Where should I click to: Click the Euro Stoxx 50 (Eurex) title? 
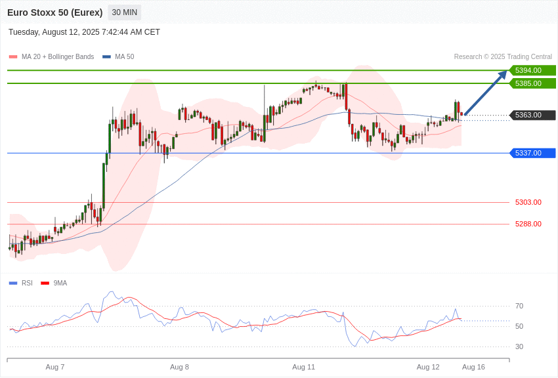click(54, 12)
